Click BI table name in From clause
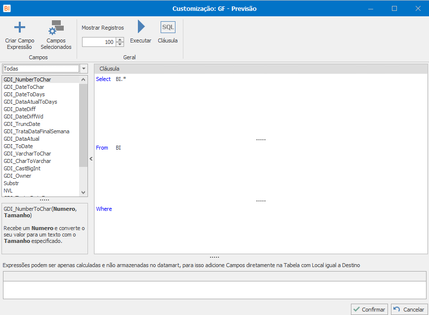This screenshot has width=429, height=315. tap(118, 148)
